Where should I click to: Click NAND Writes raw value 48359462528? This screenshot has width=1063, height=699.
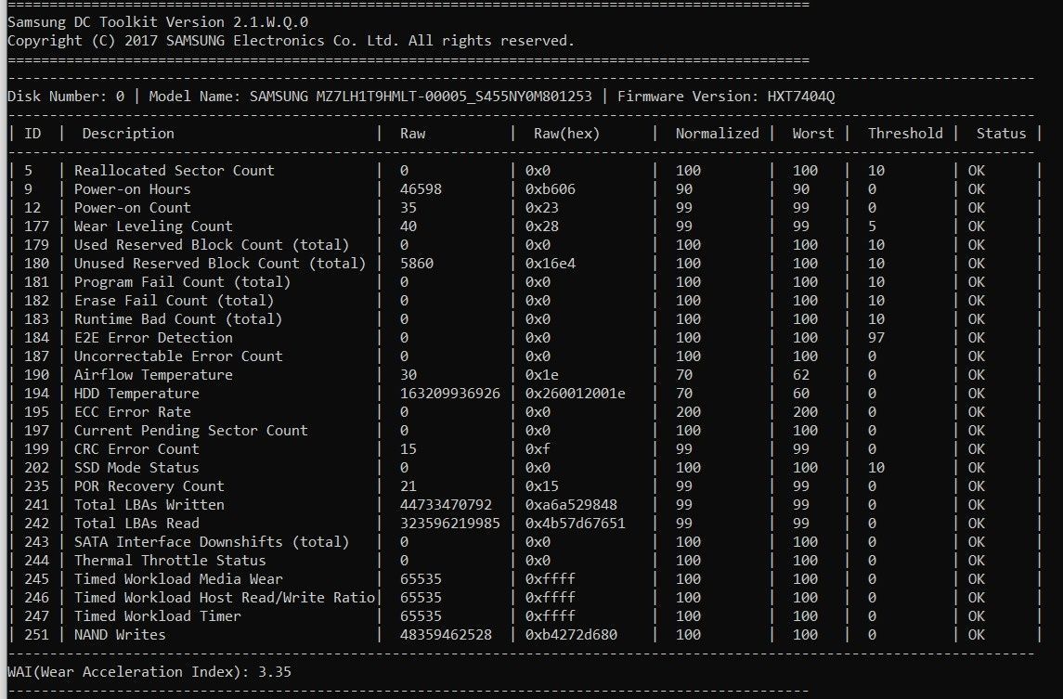pyautogui.click(x=446, y=635)
